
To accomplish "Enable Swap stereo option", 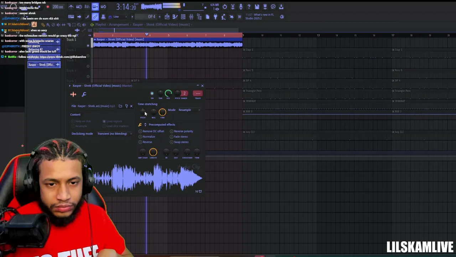I will coord(179,142).
